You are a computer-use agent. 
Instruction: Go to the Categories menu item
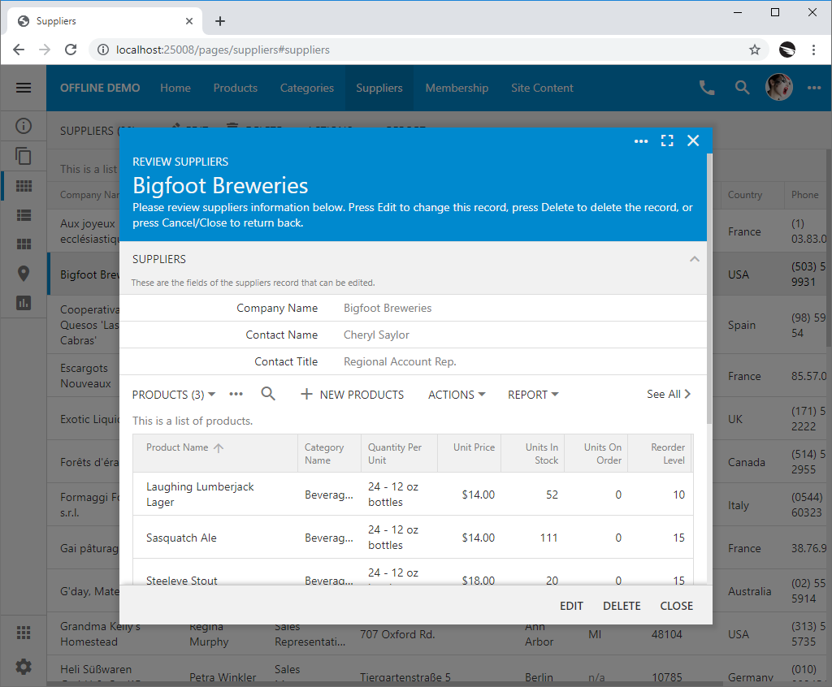[x=306, y=88]
